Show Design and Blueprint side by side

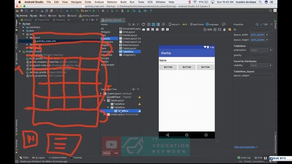tap(158, 24)
